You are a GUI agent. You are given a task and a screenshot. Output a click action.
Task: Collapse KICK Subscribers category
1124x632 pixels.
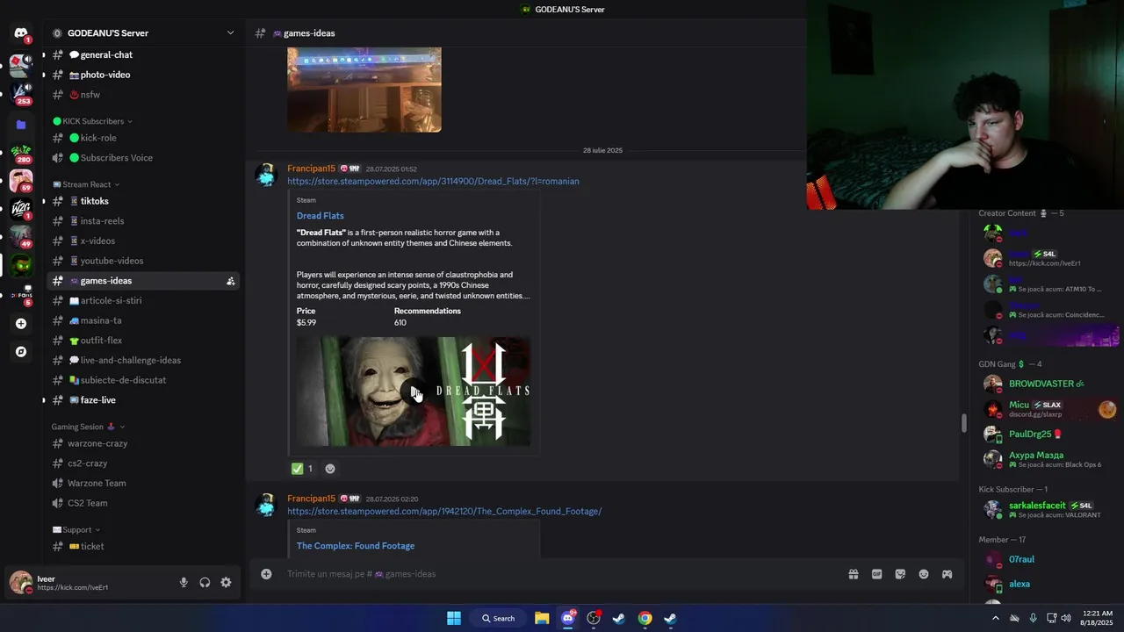[92, 121]
